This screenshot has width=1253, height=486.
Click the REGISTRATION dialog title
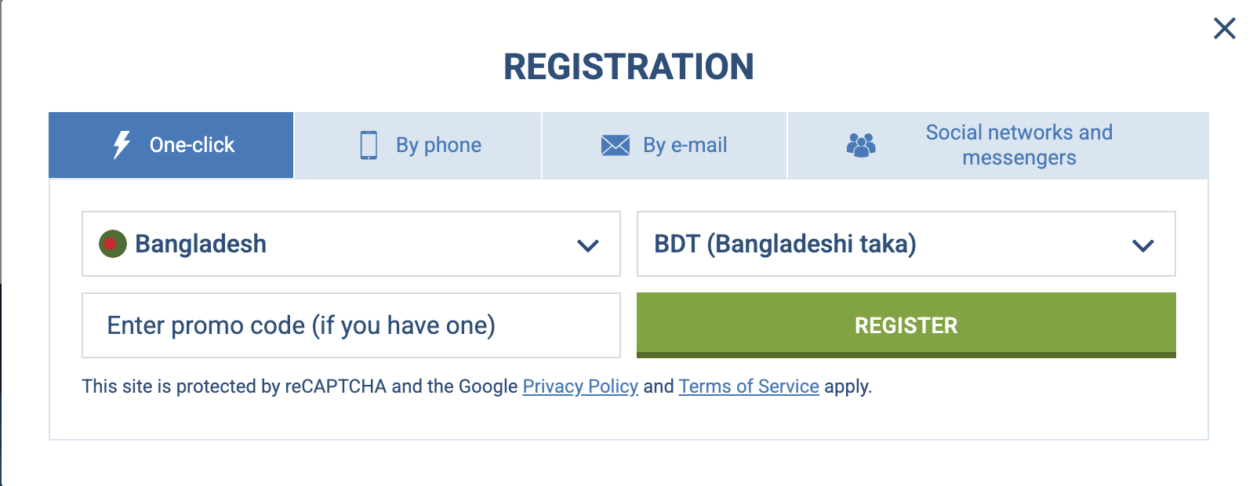point(626,67)
